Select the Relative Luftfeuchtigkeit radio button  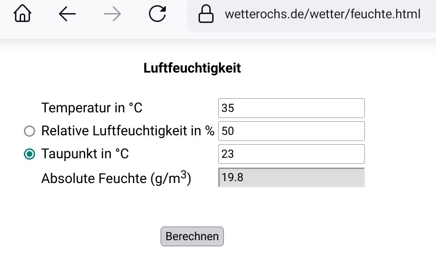(30, 132)
